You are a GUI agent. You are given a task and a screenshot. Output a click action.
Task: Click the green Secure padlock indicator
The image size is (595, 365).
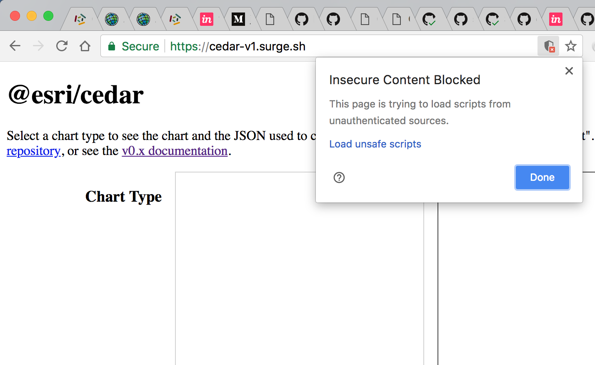pos(133,46)
